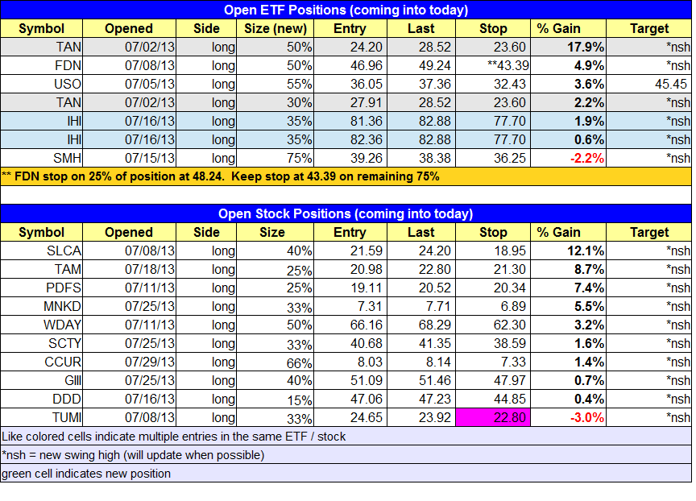The image size is (696, 501).
Task: Click the magenta 22.80 stop cell for TUMI
Action: 493,417
